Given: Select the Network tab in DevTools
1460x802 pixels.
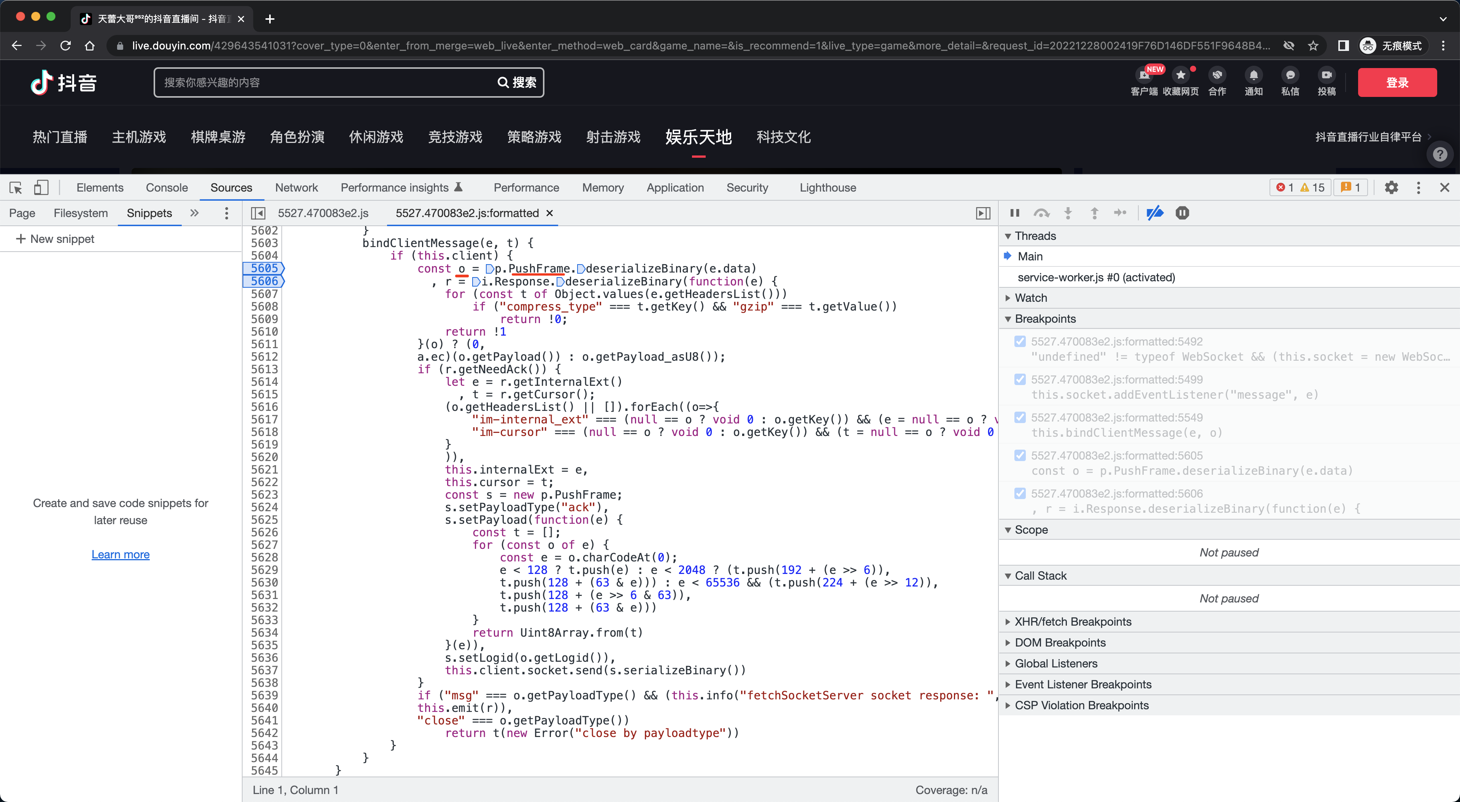Looking at the screenshot, I should pyautogui.click(x=296, y=188).
